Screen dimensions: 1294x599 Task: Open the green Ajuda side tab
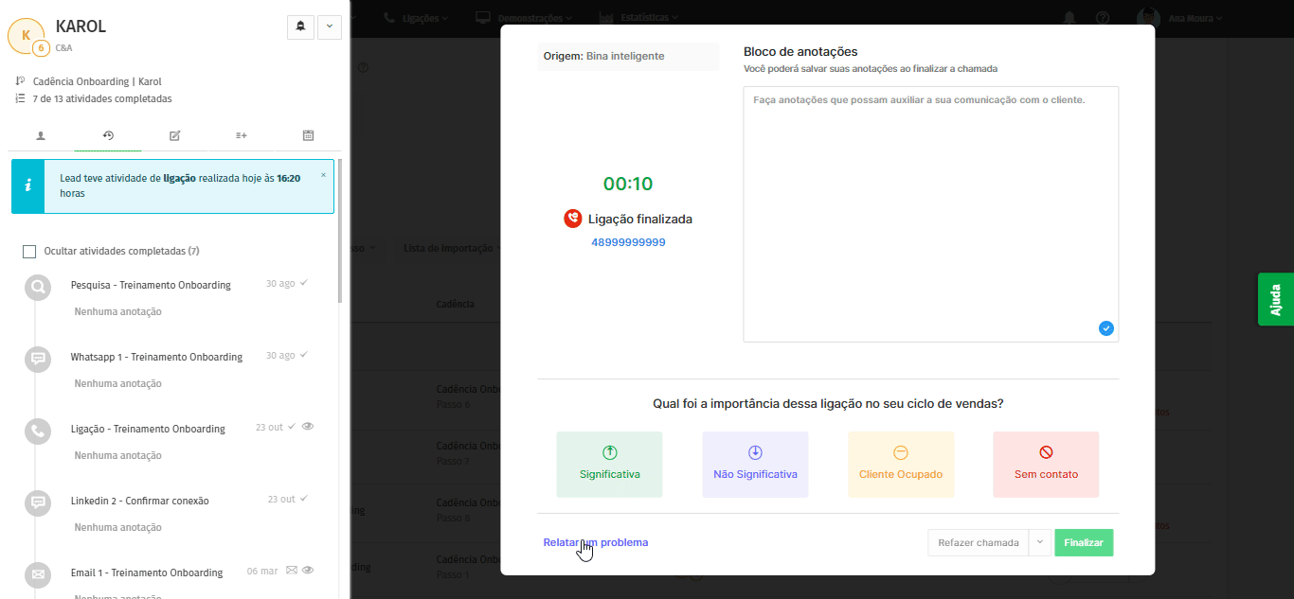pos(1275,299)
